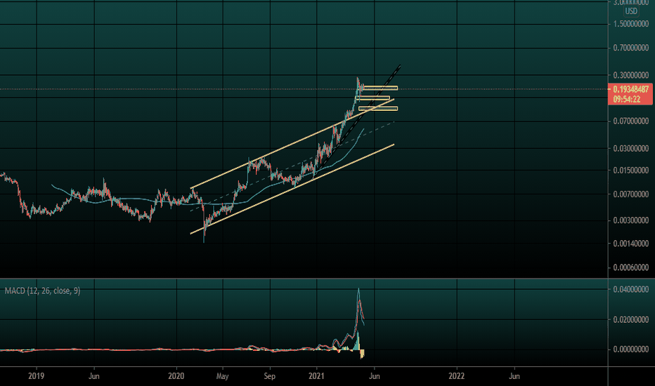
Task: Click the Sep time axis label
Action: click(270, 376)
